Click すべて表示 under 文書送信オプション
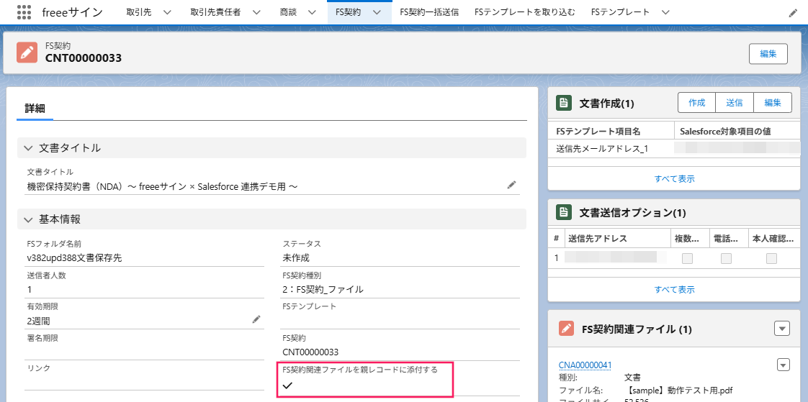 [675, 289]
